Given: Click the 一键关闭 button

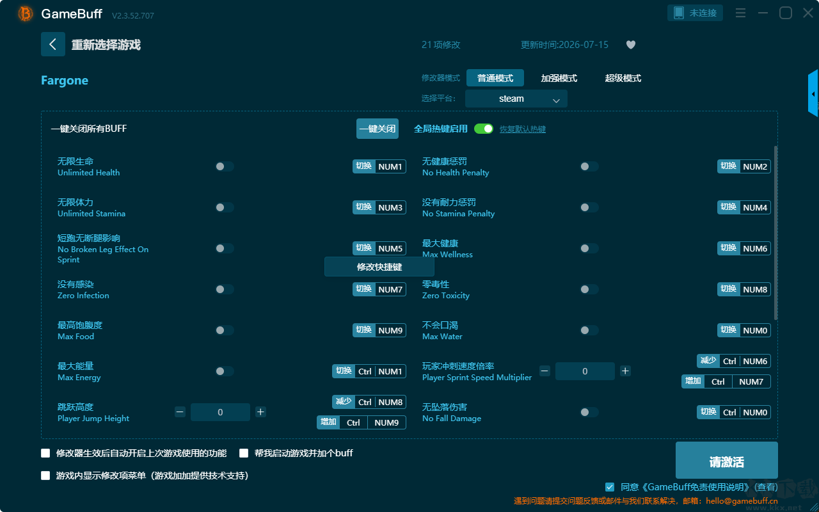Looking at the screenshot, I should tap(378, 129).
